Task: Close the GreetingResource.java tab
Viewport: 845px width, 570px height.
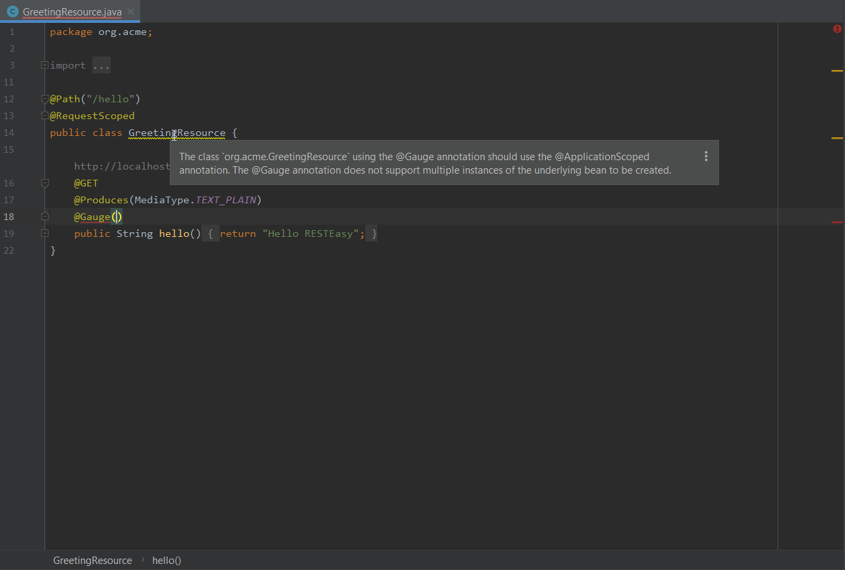Action: click(129, 11)
